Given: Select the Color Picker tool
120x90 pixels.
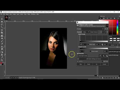Looking at the screenshot, I should pos(2,57).
